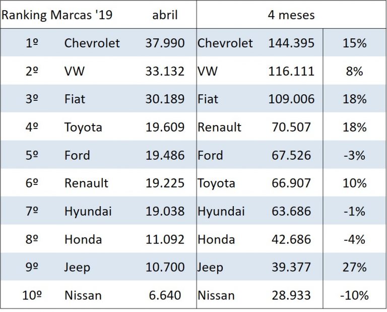Image resolution: width=387 pixels, height=312 pixels.
Task: Click the '4 meses' column header
Action: 291,15
